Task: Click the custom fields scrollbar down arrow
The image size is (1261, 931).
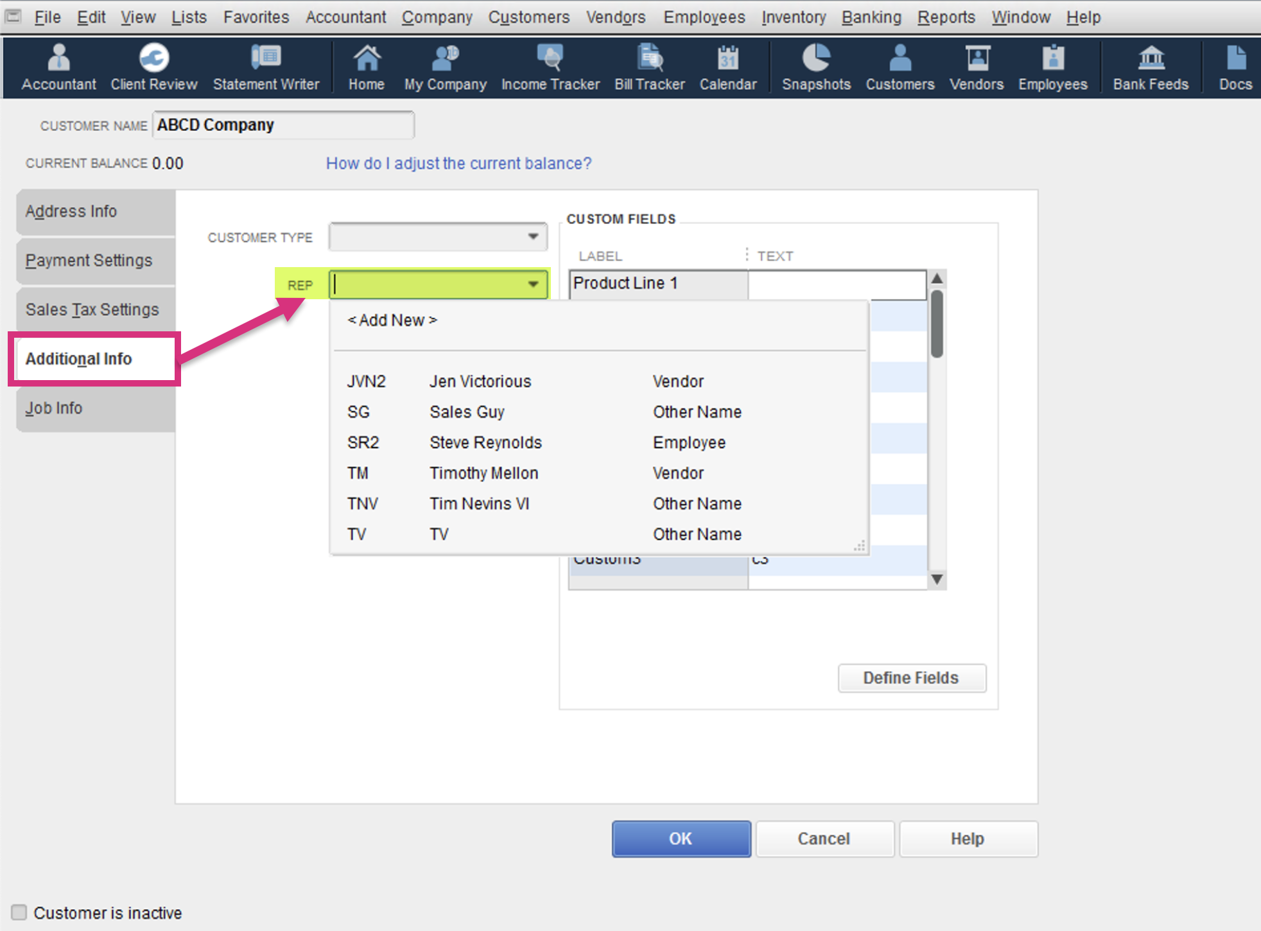Action: [x=937, y=579]
